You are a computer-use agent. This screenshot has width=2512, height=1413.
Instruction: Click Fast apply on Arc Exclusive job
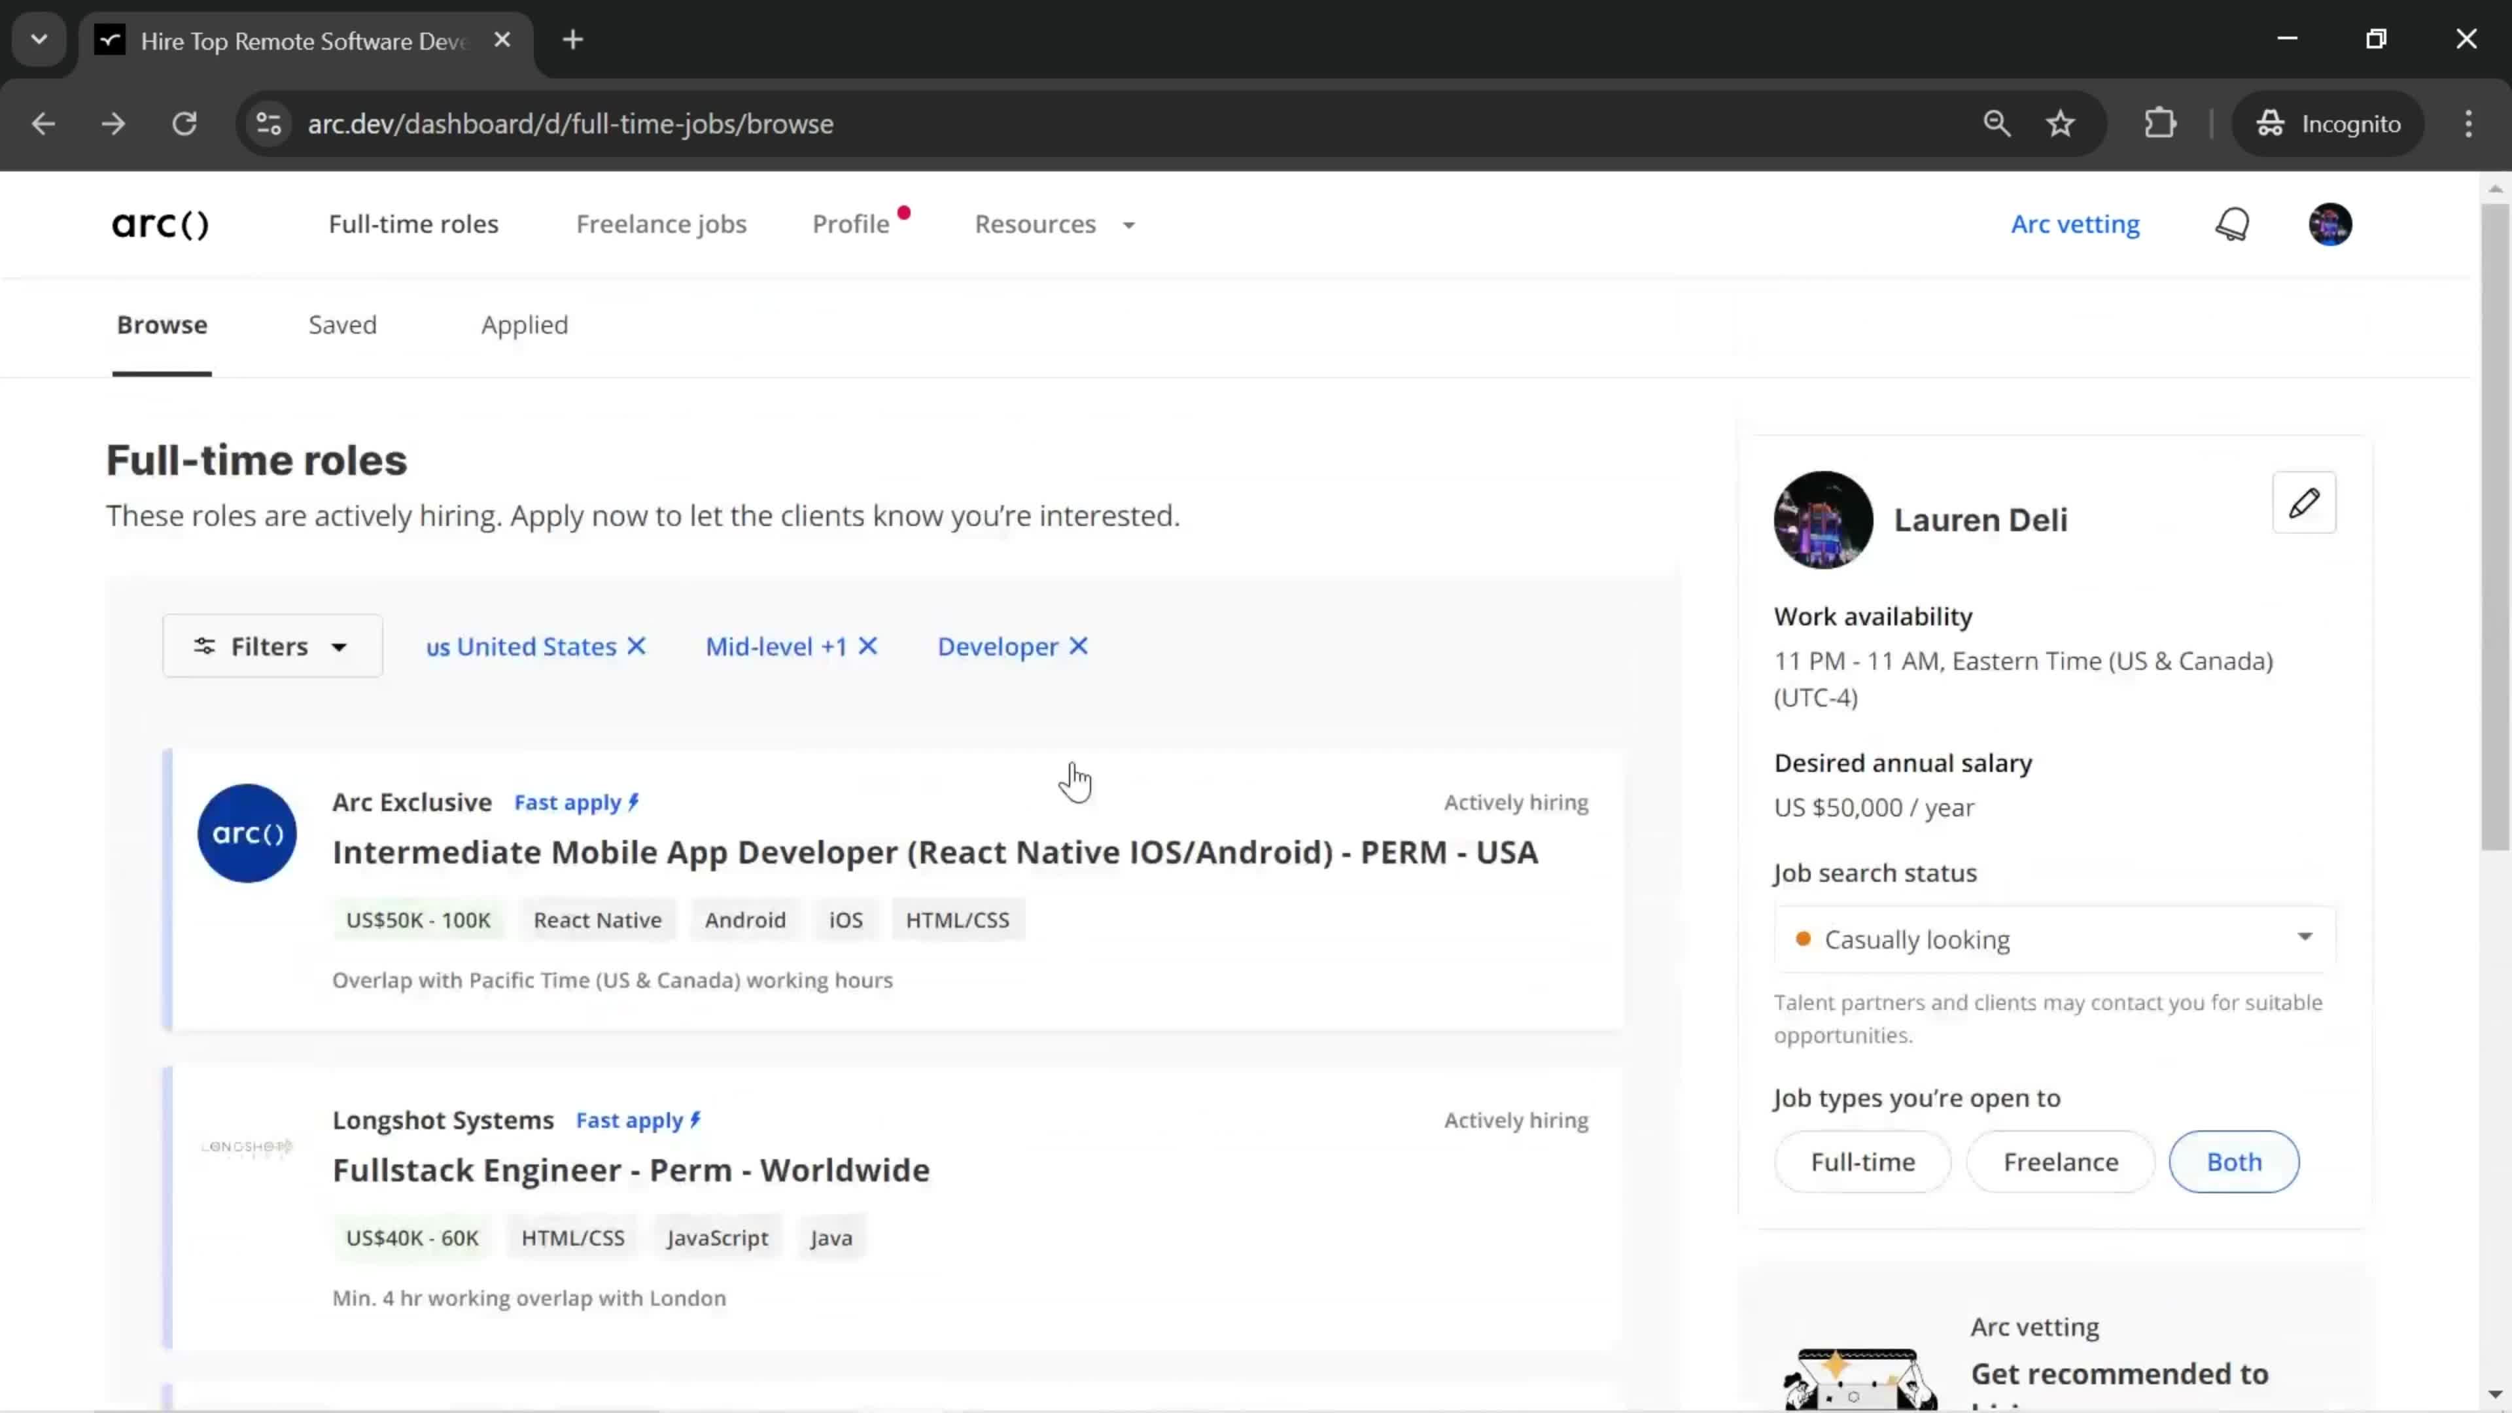(576, 803)
